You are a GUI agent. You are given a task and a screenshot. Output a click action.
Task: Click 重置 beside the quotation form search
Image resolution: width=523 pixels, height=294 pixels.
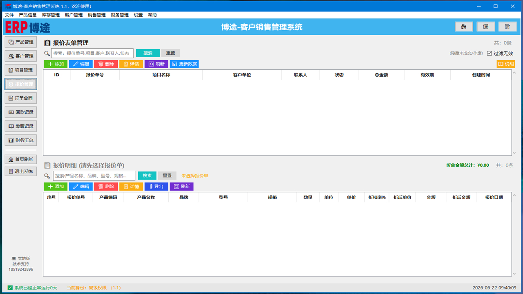click(x=170, y=53)
